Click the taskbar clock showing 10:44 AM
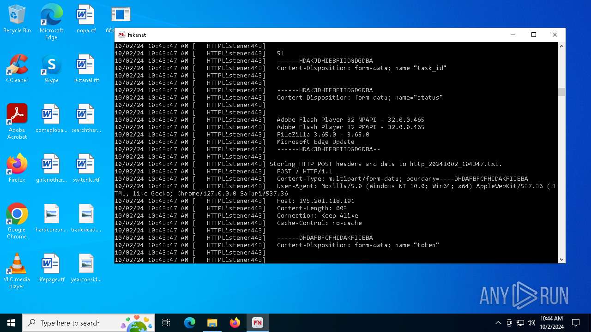 pyautogui.click(x=551, y=323)
